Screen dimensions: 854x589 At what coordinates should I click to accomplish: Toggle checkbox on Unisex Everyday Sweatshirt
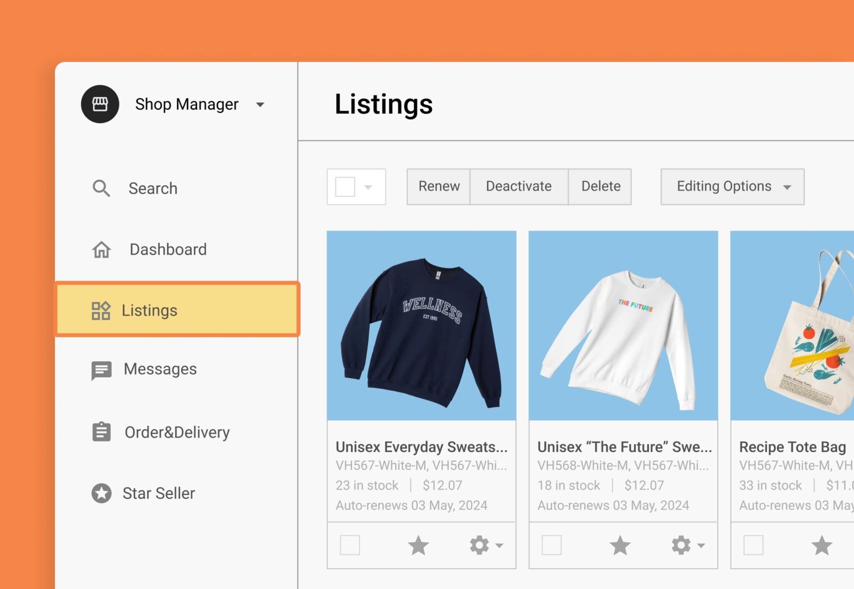coord(349,545)
